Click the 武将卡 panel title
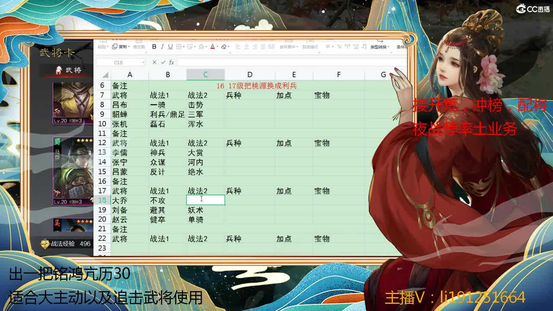Image resolution: width=553 pixels, height=311 pixels. [57, 53]
